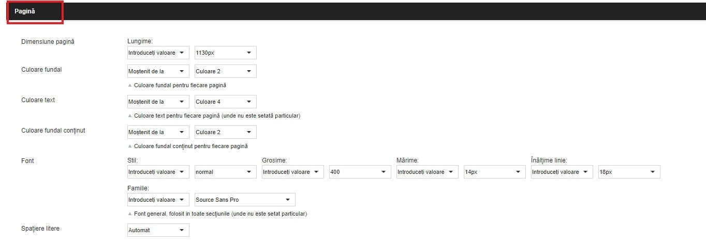
Task: Click the hint about Culoare text pentru fiecare pagină
Action: [x=217, y=116]
